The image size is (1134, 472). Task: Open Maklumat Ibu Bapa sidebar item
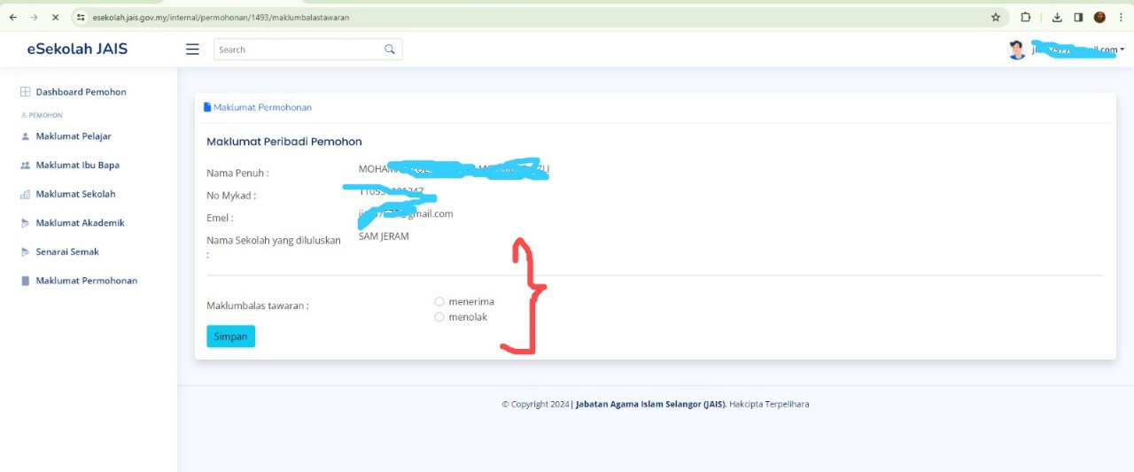(77, 166)
